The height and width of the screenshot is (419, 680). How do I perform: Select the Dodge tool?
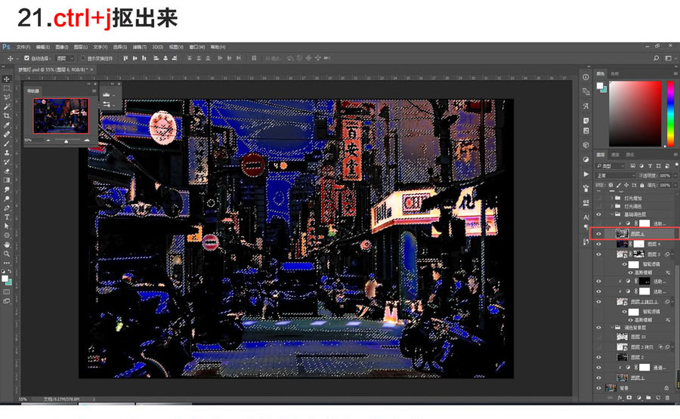coord(7,199)
